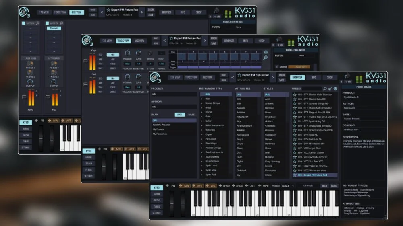The image size is (403, 226).
Task: Click the move handle icon beside PB in front window
Action: coord(167,186)
